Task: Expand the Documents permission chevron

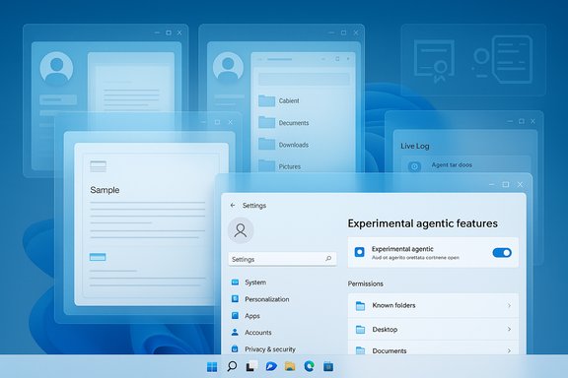Action: pos(509,350)
